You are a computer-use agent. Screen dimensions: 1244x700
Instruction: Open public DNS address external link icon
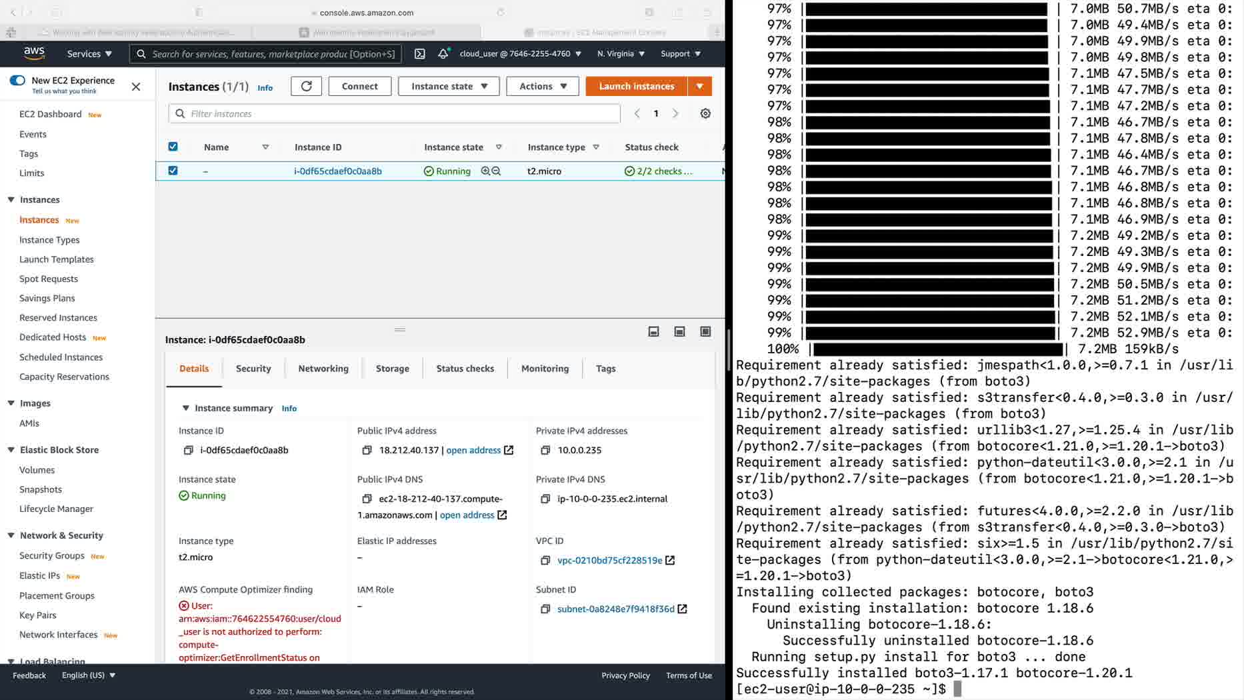tap(502, 515)
